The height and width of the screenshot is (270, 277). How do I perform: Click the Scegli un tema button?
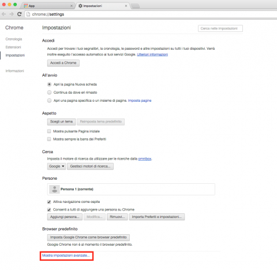point(61,122)
